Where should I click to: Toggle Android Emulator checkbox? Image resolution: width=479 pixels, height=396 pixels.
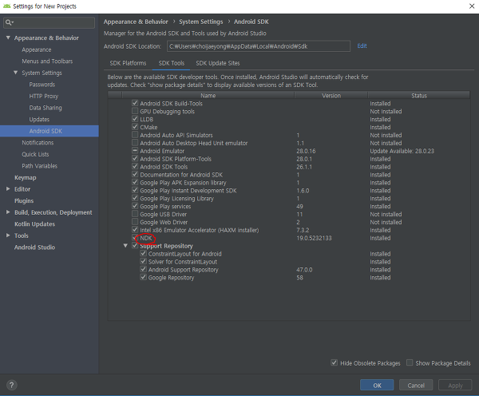(x=135, y=151)
